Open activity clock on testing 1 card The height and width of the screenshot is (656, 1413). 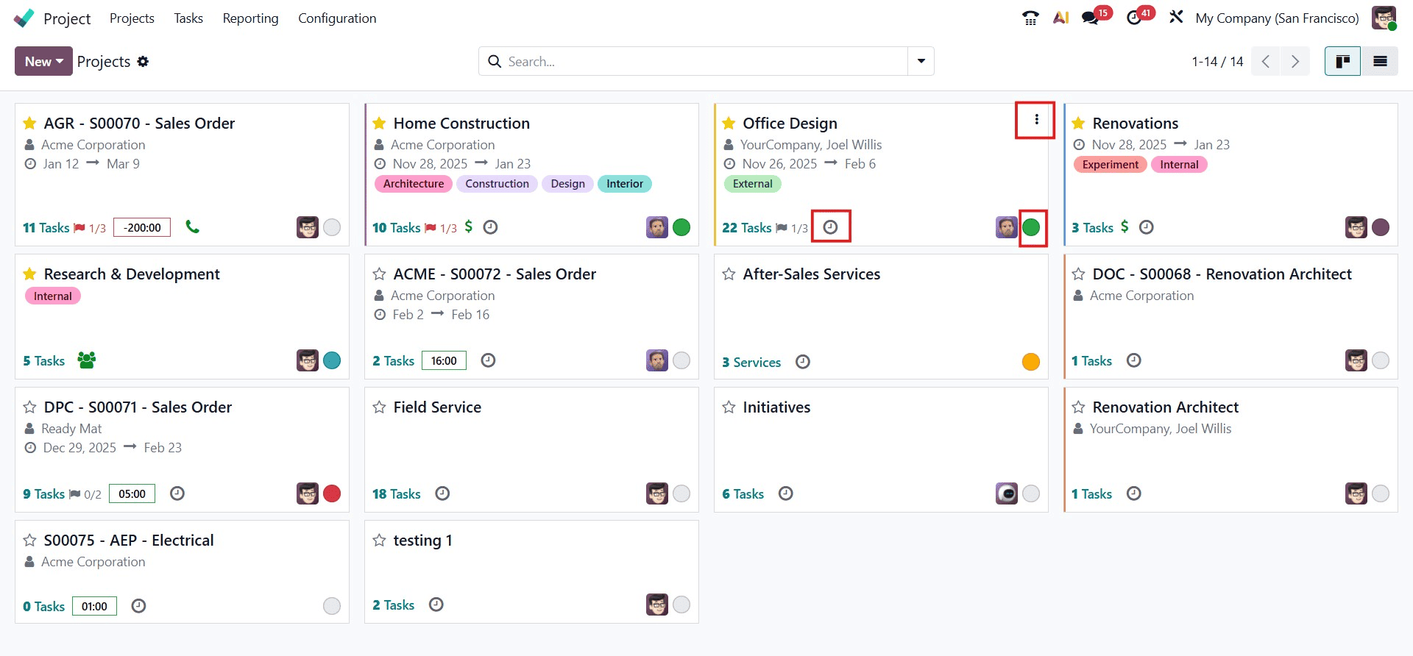pos(436,605)
